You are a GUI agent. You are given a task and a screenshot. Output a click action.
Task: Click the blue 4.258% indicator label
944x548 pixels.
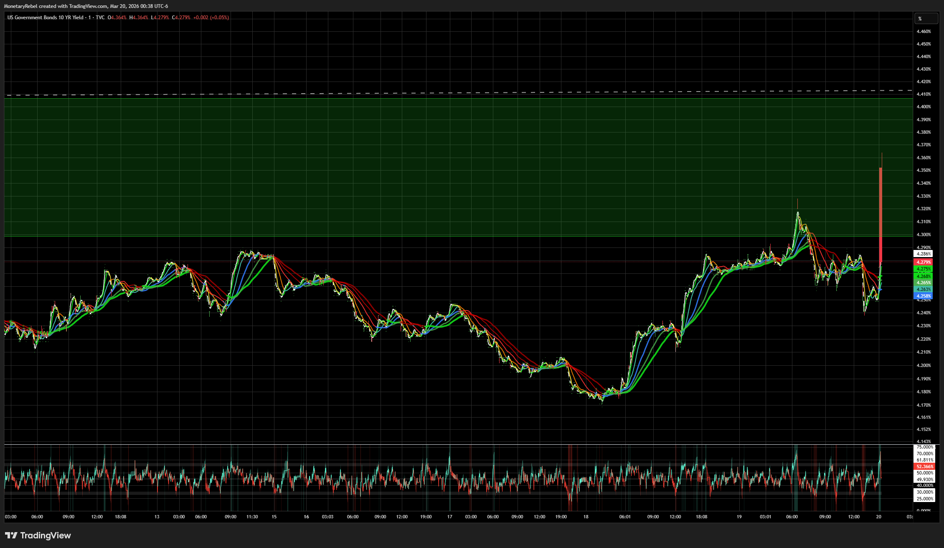(923, 296)
